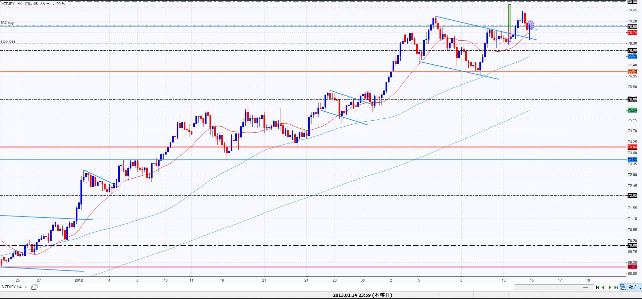The height and width of the screenshot is (299, 642).
Task: Click the blue 73.53 price level label
Action: 632,160
